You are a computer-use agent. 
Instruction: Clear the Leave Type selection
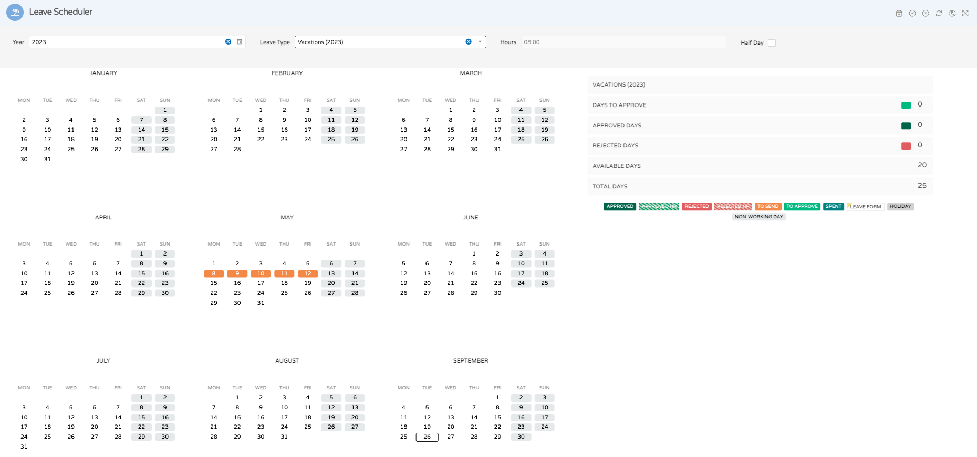click(469, 42)
